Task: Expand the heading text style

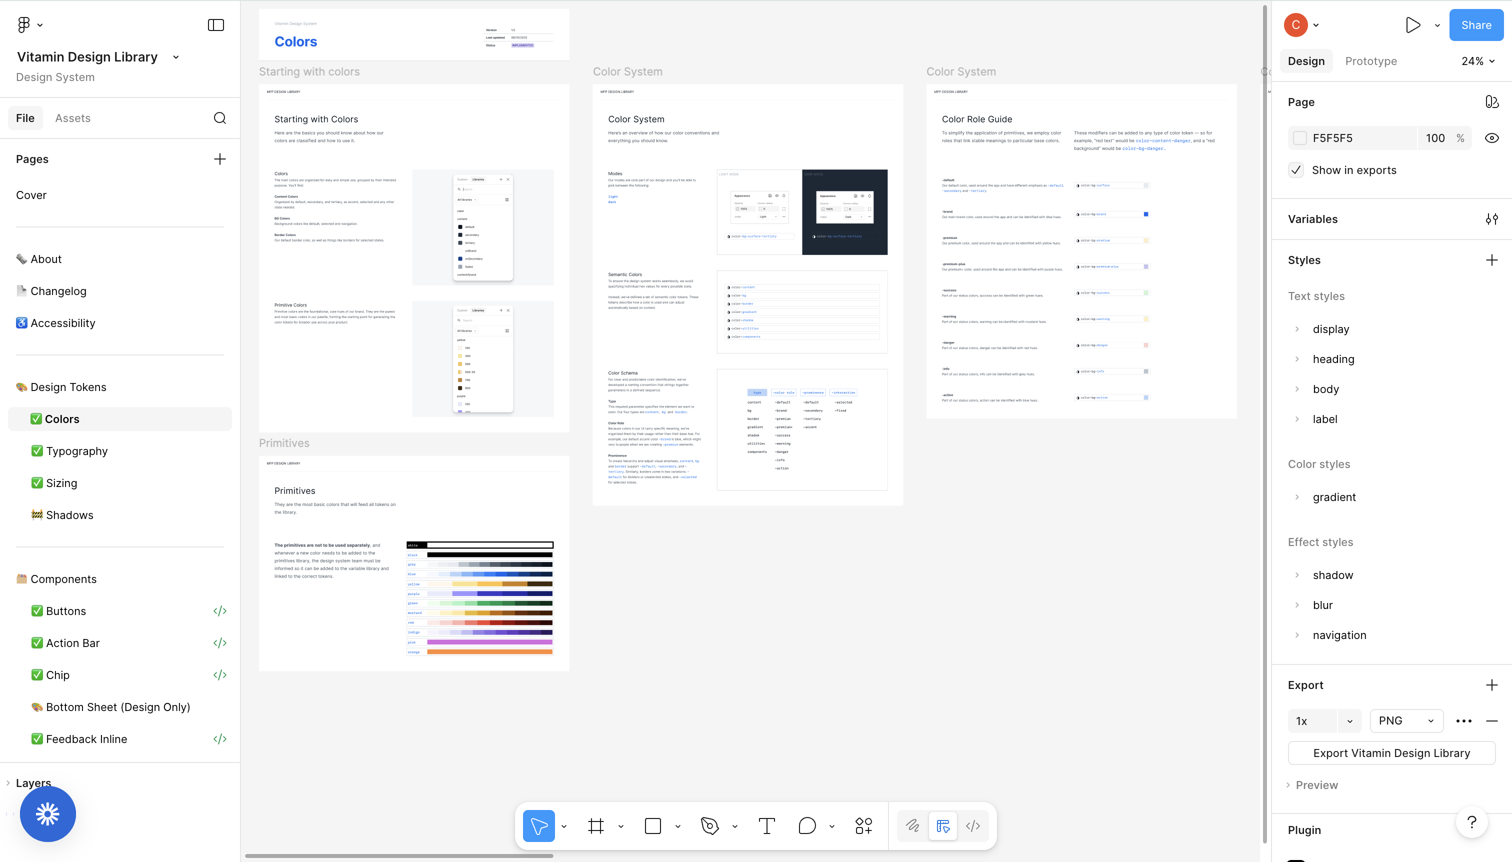Action: point(1297,359)
